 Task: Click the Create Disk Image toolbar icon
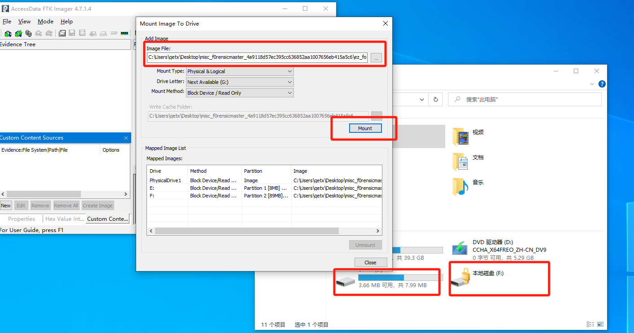pyautogui.click(x=62, y=33)
